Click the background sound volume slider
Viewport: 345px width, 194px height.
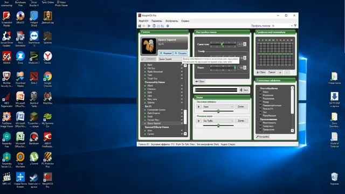(218, 126)
